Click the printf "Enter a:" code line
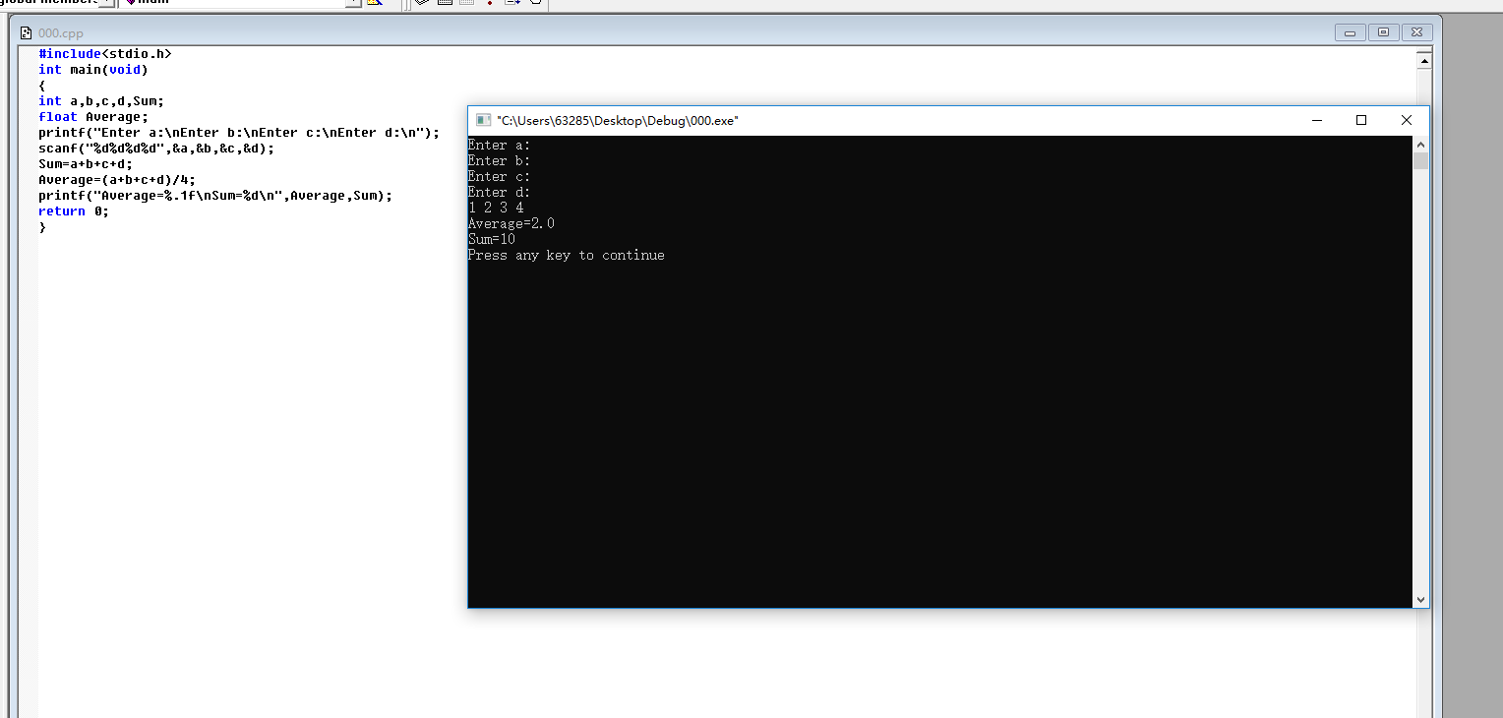This screenshot has width=1503, height=718. click(x=239, y=133)
